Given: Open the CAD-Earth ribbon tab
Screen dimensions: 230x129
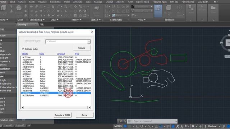Looking at the screenshot, I should (x=203, y=2).
